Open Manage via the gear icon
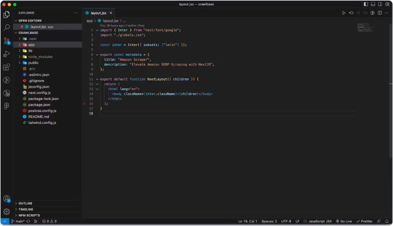Image resolution: width=393 pixels, height=226 pixels. (x=6, y=211)
